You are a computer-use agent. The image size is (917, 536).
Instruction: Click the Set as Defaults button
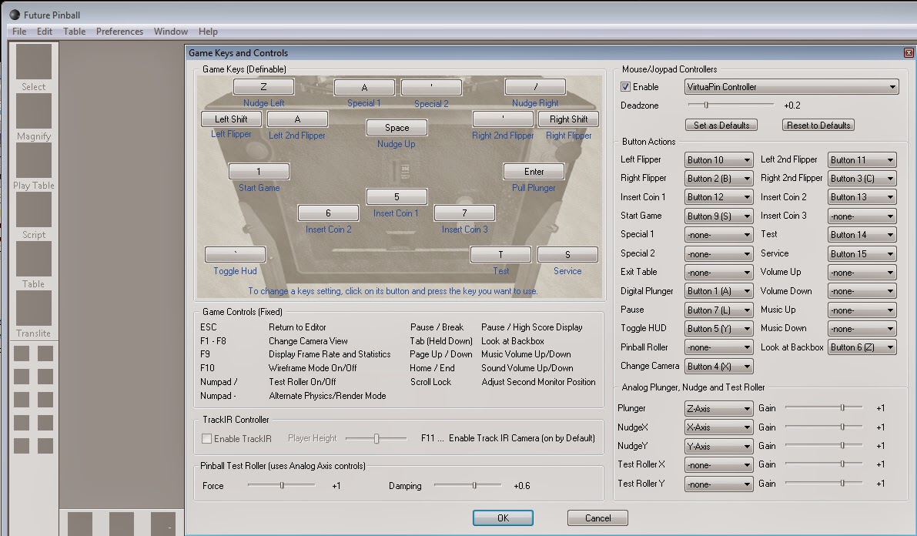click(x=721, y=125)
